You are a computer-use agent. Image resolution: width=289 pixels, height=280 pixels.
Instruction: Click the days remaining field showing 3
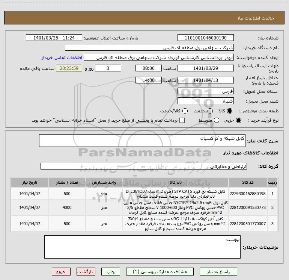pyautogui.click(x=108, y=68)
